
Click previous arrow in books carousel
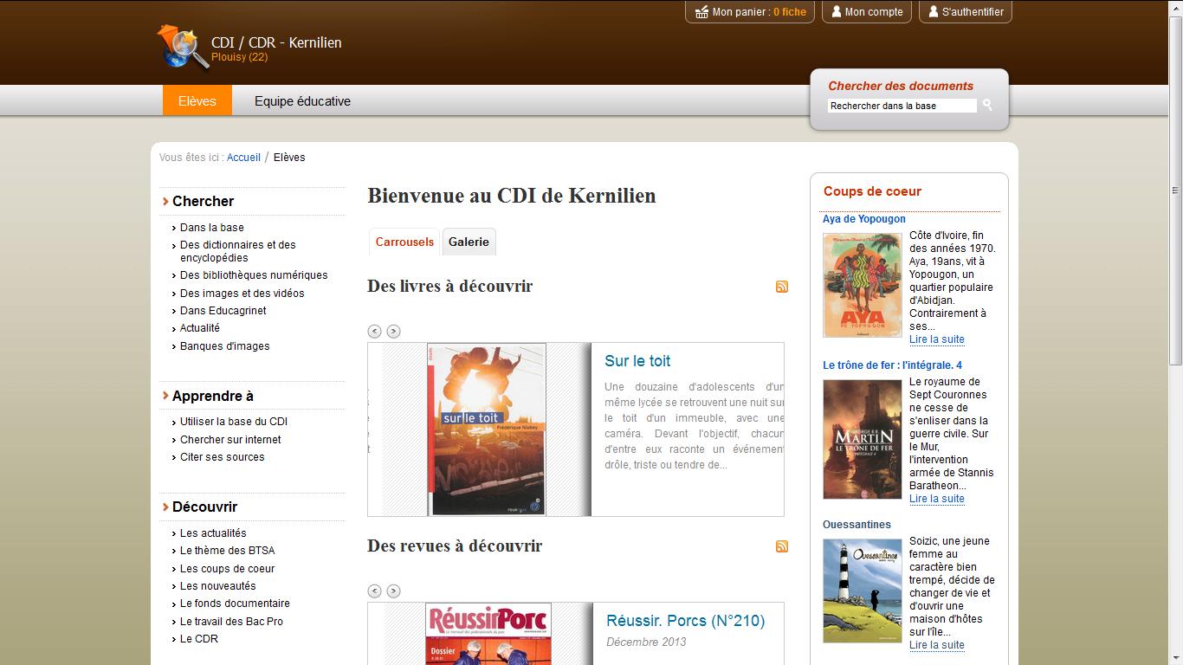(374, 331)
